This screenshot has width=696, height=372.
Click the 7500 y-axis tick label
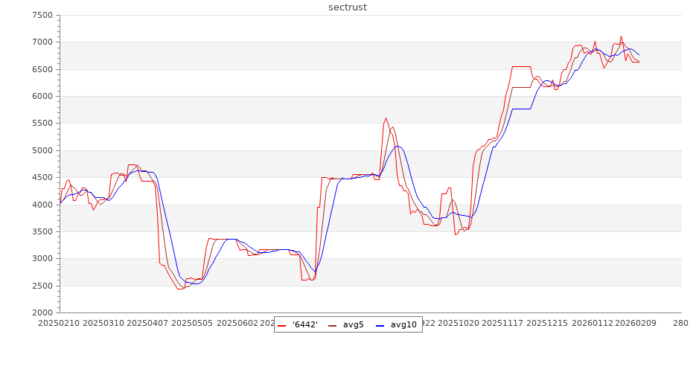point(42,15)
